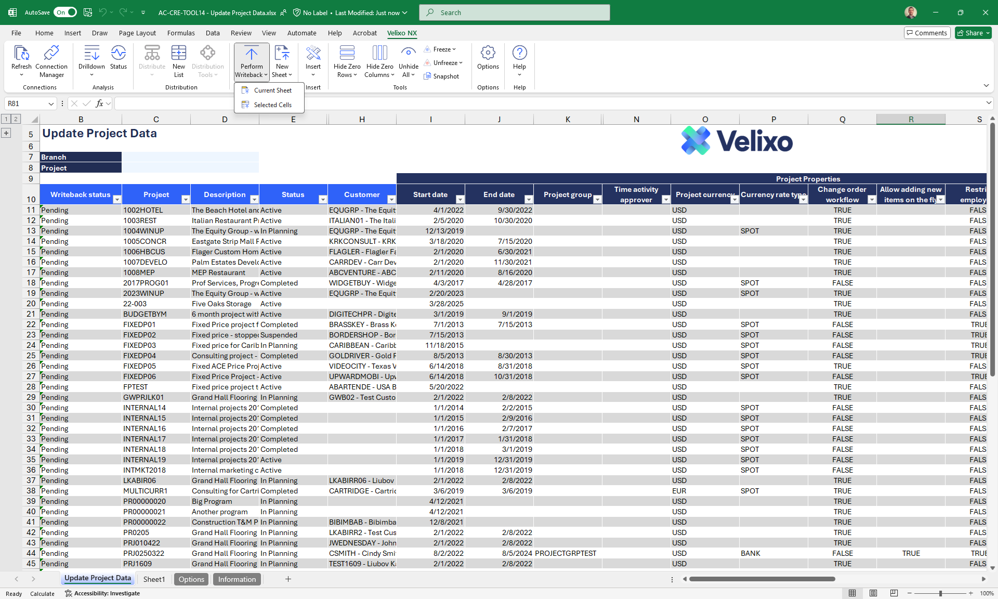Click Hide Zero Rows icon
The image size is (998, 599).
tap(347, 54)
